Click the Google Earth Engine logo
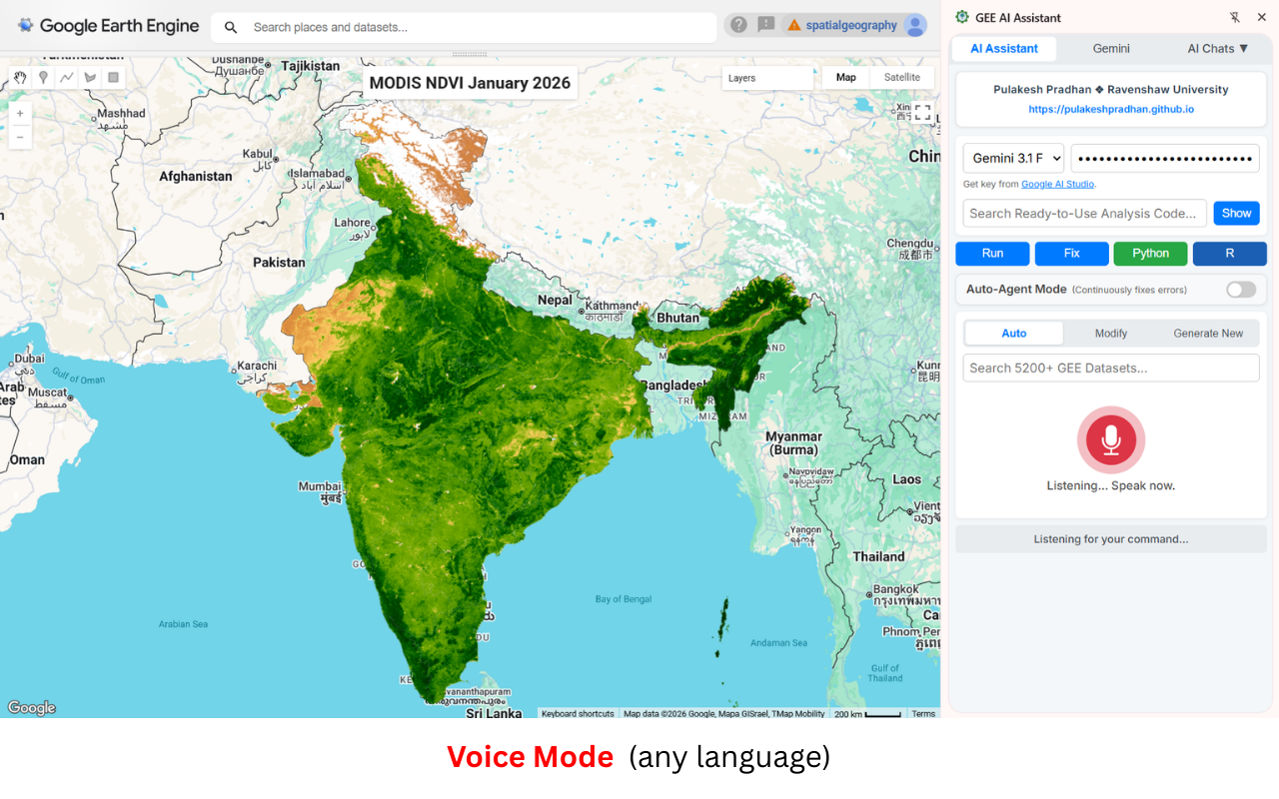 point(108,26)
